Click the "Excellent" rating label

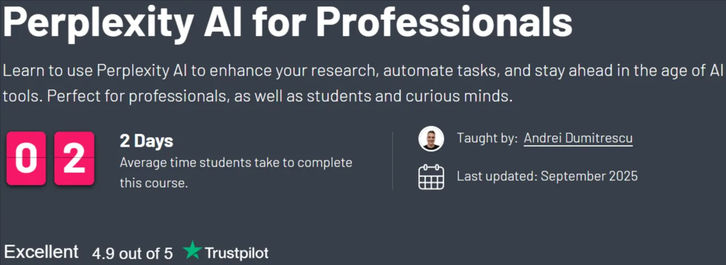pyautogui.click(x=42, y=252)
